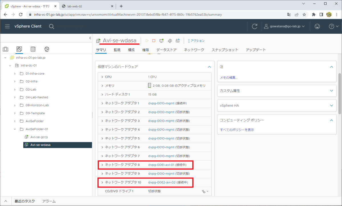The image size is (342, 206).
Task: Open the データストア tab
Action: point(166,50)
